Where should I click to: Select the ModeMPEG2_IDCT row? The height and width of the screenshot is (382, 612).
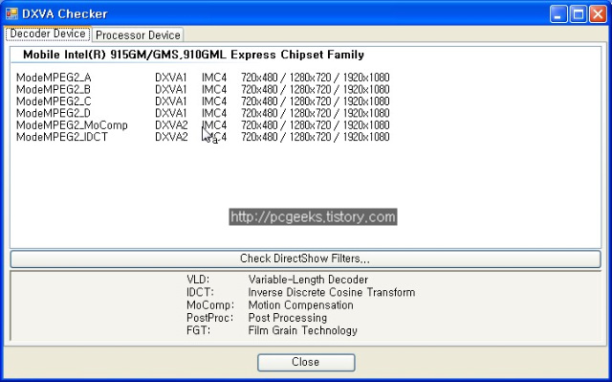click(x=203, y=137)
